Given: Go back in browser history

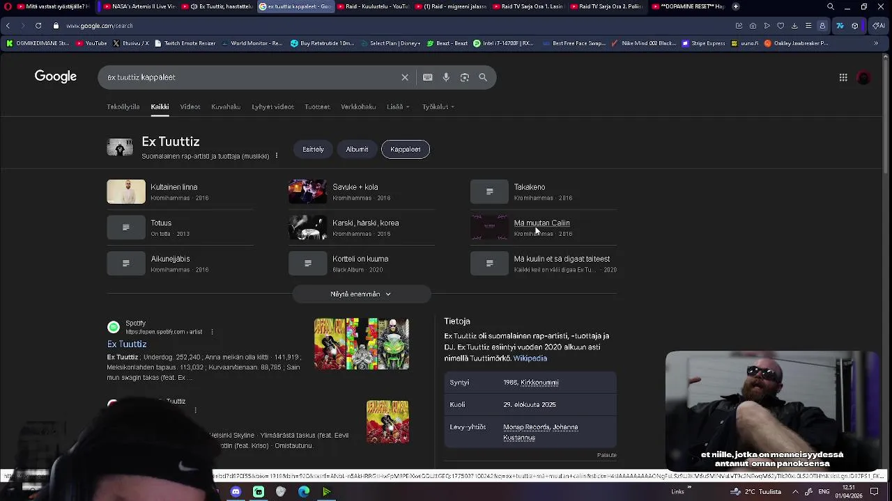Looking at the screenshot, I should tap(8, 26).
